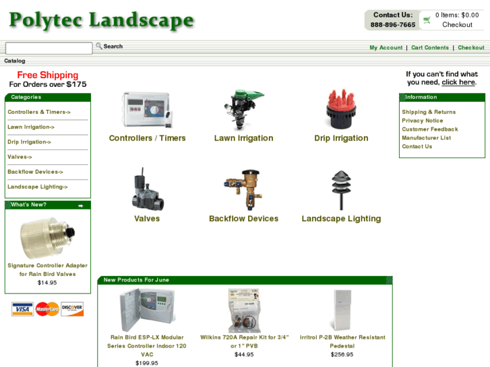490x367 pixels.
Task: Click the Wilkins 720A Repair Kit image
Action: click(x=244, y=310)
